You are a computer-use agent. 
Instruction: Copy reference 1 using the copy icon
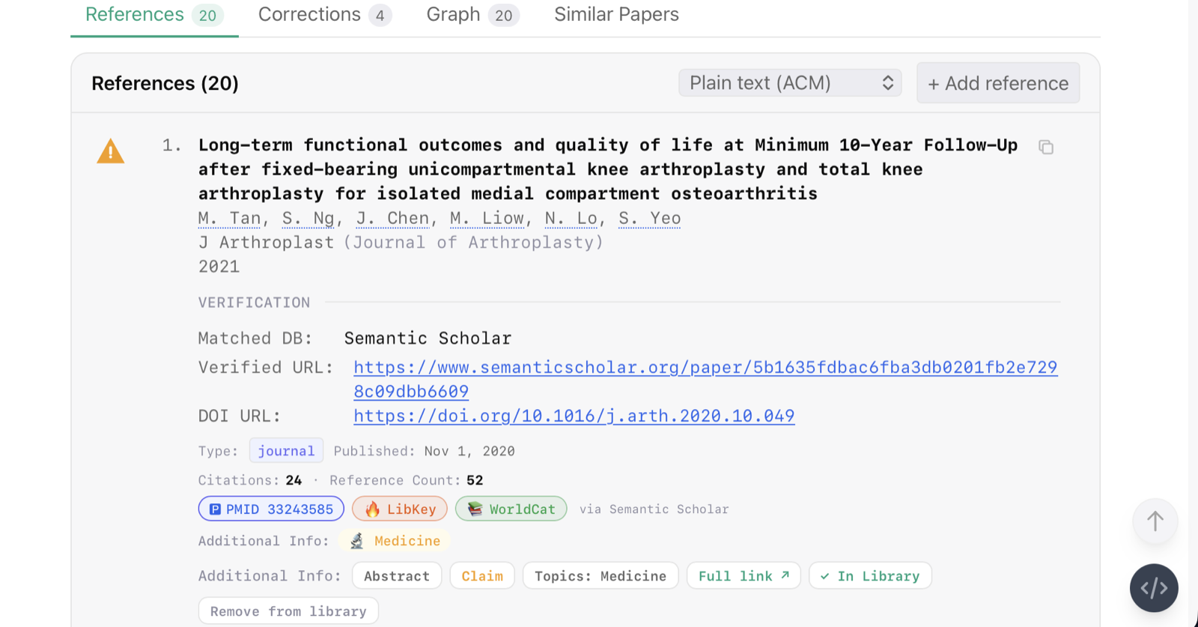tap(1046, 147)
